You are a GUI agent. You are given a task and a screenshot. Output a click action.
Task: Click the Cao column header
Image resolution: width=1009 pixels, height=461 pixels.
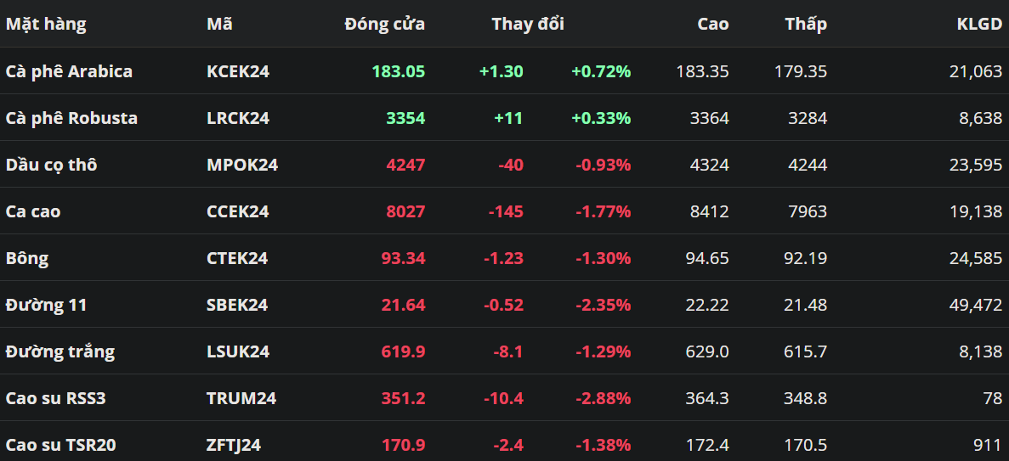[712, 24]
